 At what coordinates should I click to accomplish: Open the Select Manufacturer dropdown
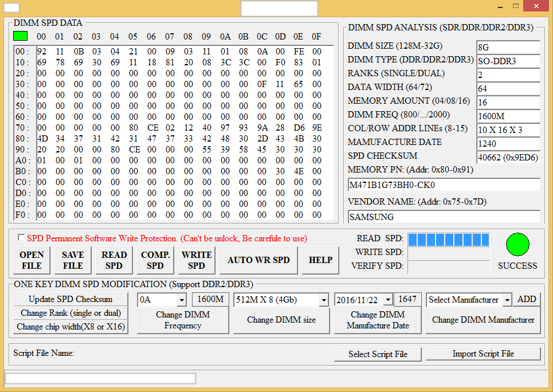(x=507, y=300)
